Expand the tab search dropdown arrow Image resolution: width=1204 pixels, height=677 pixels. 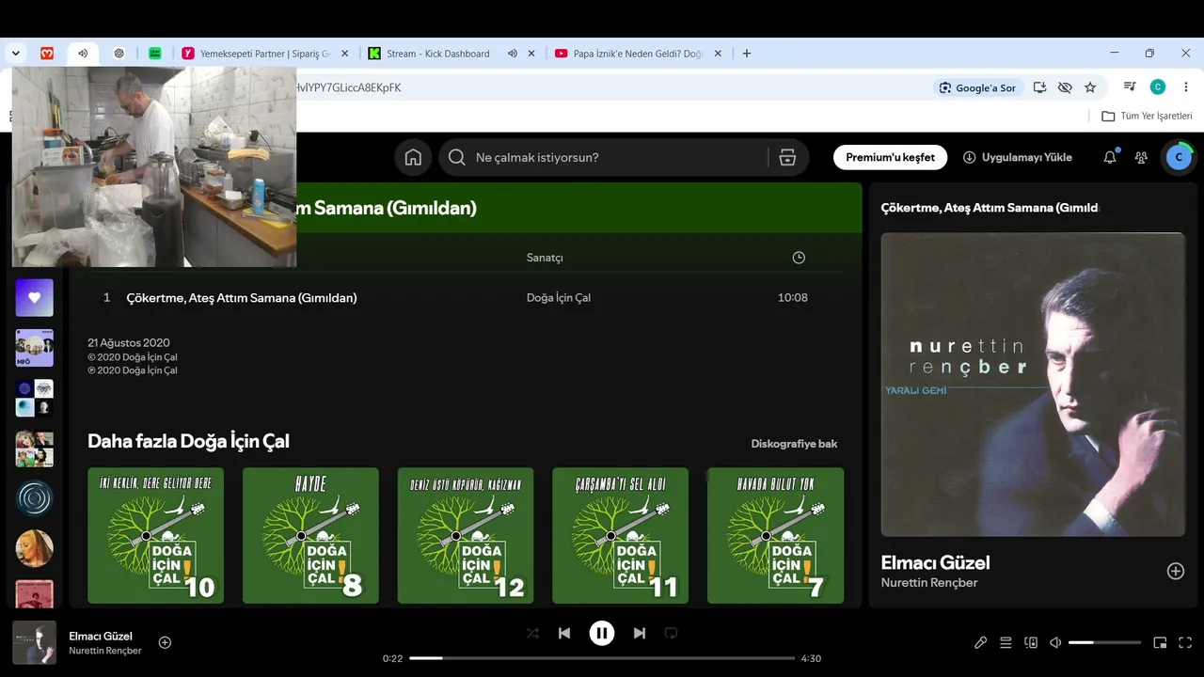[x=16, y=54]
